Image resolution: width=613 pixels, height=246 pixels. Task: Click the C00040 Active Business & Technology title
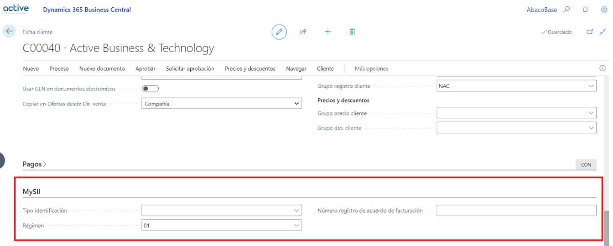(118, 48)
